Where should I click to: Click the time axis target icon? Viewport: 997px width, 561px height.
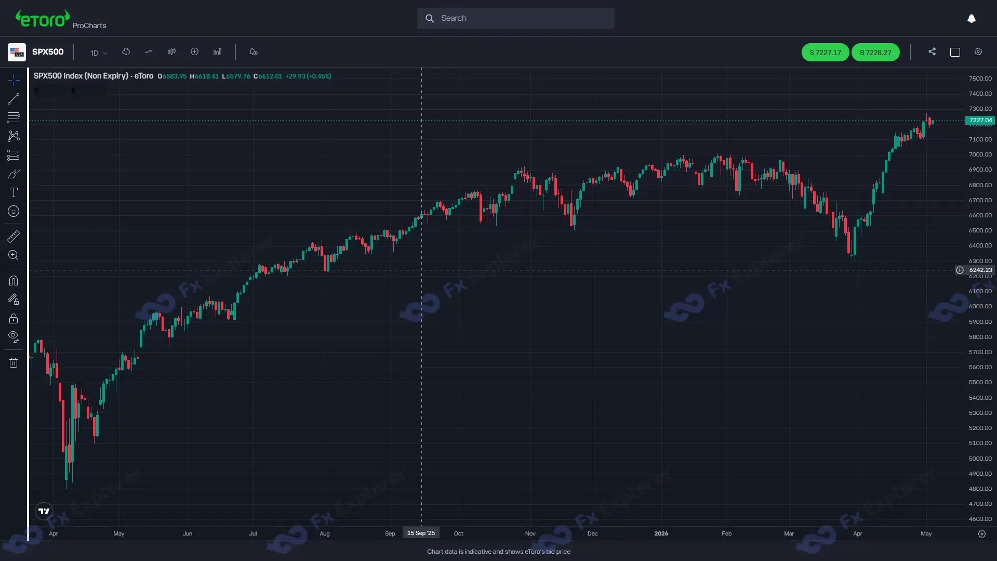pos(981,534)
